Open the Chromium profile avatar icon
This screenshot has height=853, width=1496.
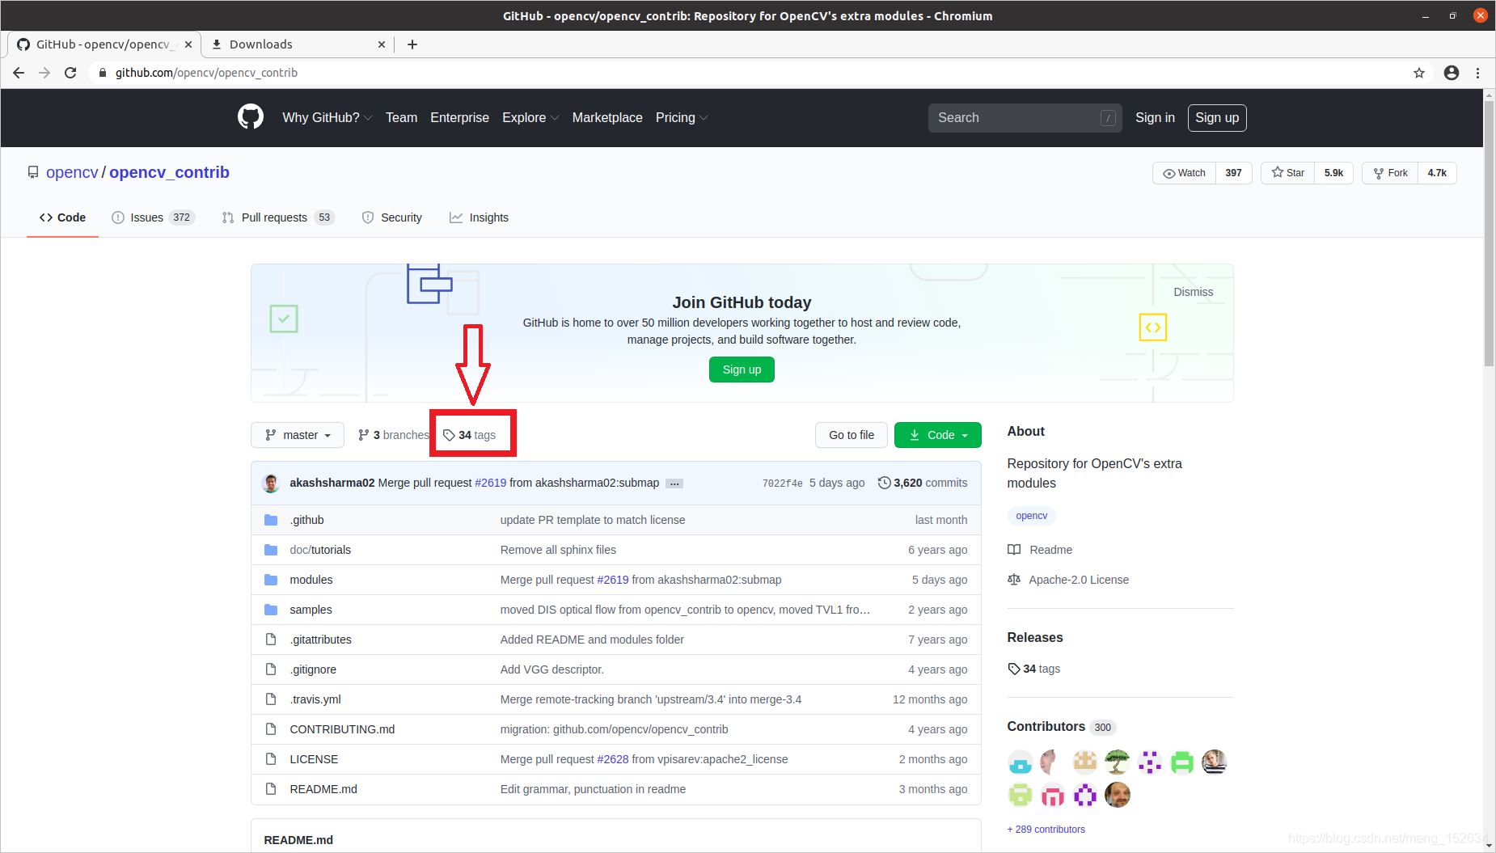(1452, 73)
